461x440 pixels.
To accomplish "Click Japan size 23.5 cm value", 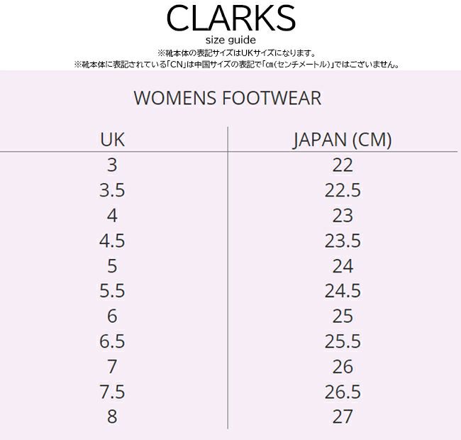I will point(343,241).
